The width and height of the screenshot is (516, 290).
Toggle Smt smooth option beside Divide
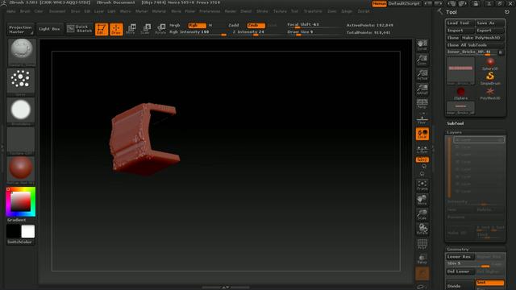pos(489,283)
